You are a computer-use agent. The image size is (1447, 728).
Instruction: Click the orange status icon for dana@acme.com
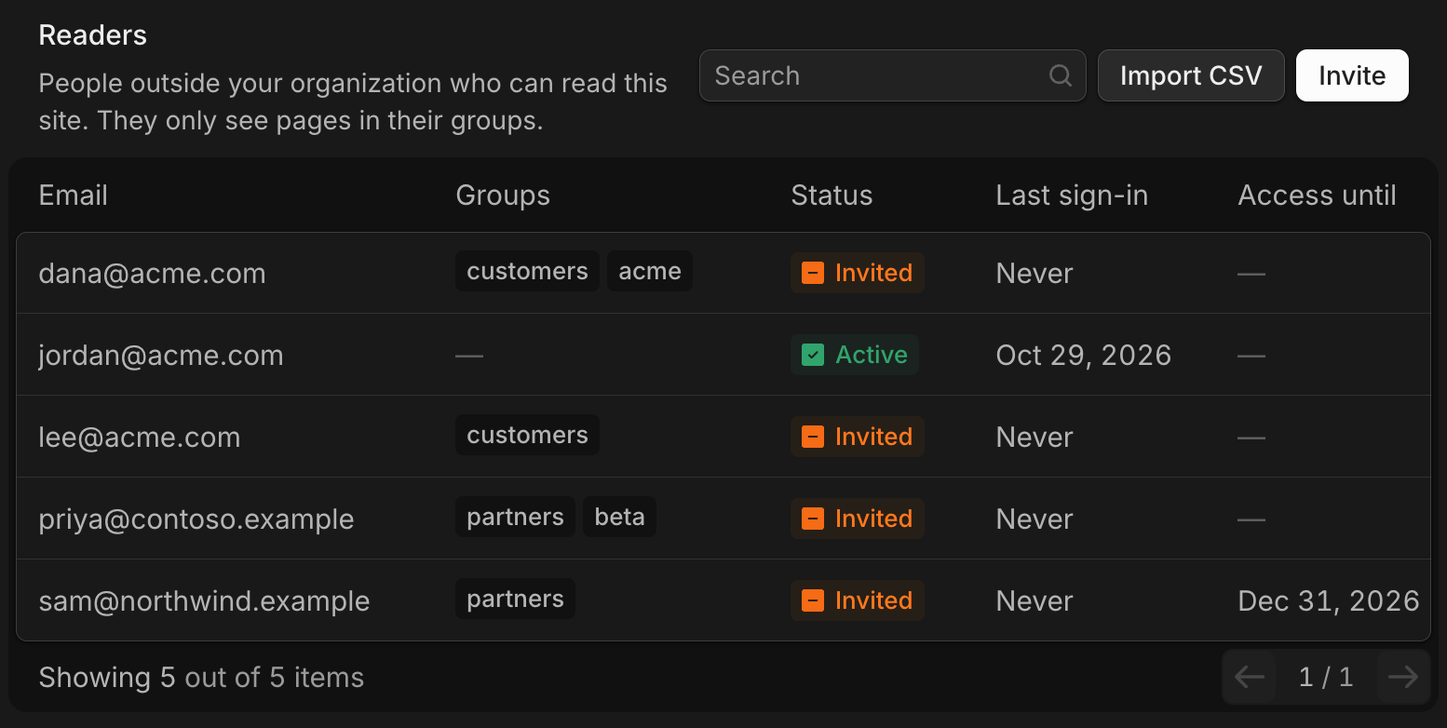813,273
